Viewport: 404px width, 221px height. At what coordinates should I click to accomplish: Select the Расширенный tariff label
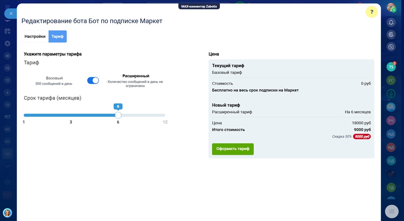tap(136, 76)
